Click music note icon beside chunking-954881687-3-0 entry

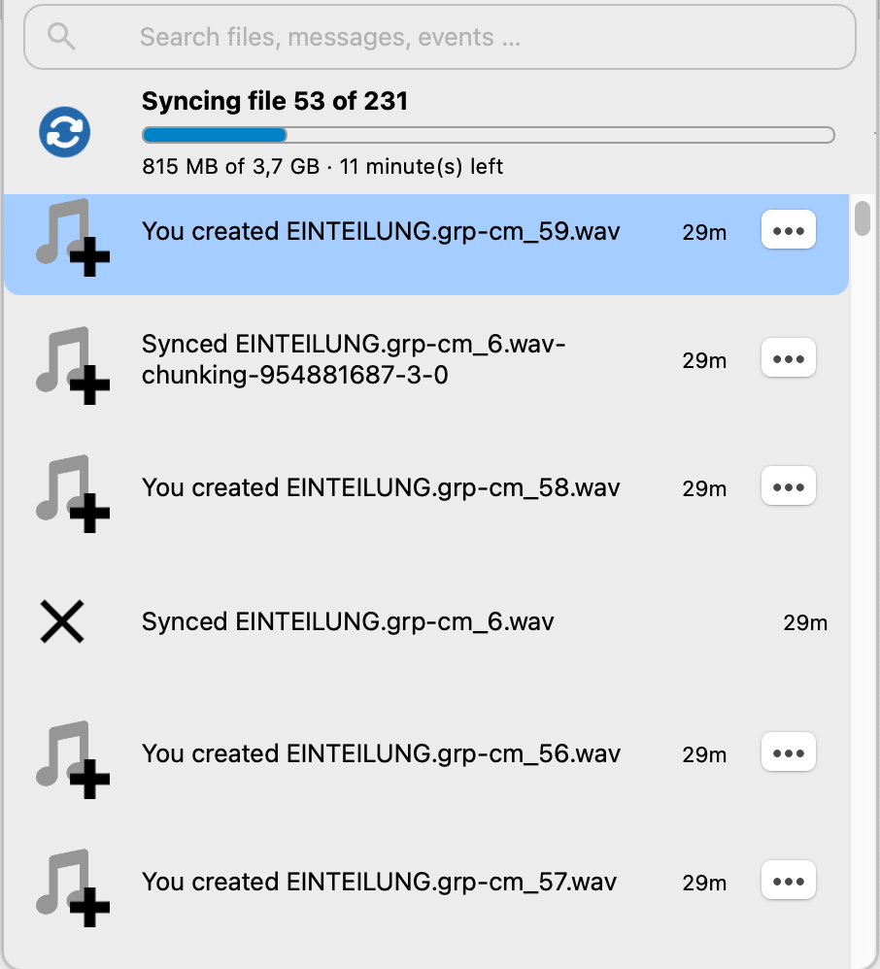click(x=72, y=363)
